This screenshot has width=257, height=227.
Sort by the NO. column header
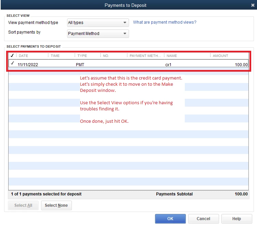(106, 56)
